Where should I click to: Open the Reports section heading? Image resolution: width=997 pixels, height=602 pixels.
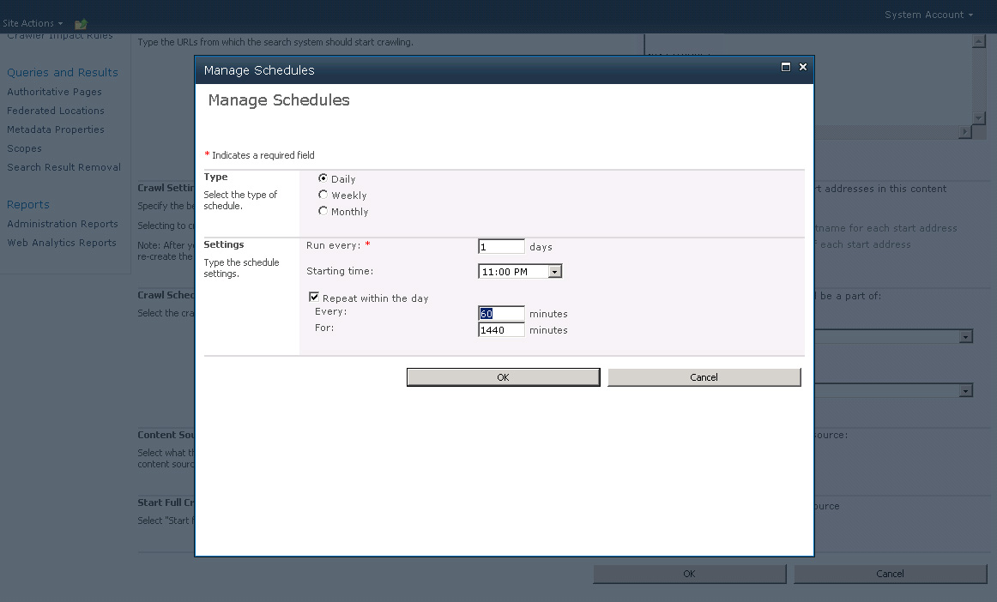28,205
